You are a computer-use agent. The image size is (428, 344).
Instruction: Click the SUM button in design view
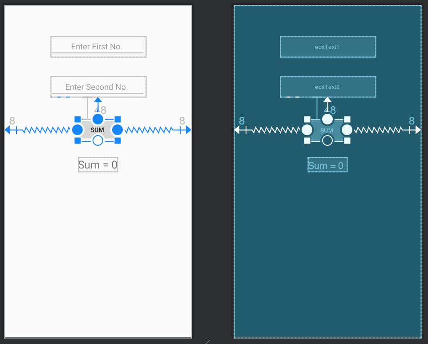(98, 130)
